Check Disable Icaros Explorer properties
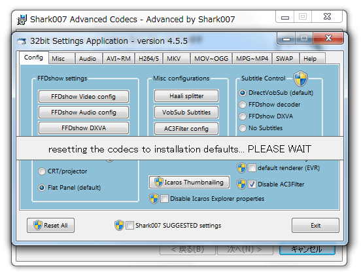This screenshot has height=278, width=361. [x=164, y=199]
